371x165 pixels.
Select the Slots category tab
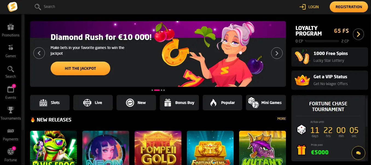click(50, 103)
